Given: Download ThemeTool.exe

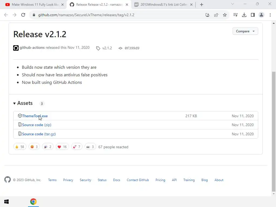Looking at the screenshot, I should (x=35, y=116).
